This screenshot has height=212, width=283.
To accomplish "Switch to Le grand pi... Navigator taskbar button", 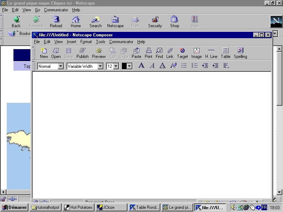I will (177, 207).
